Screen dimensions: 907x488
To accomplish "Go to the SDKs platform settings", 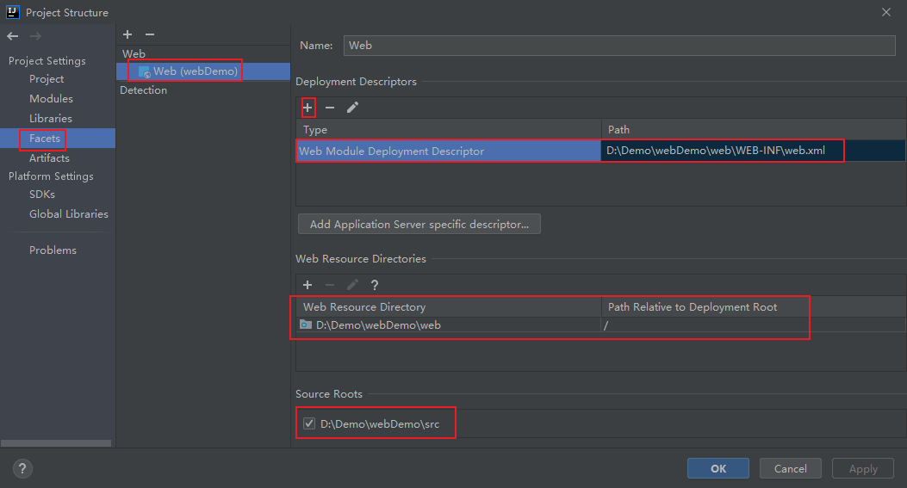I will point(42,195).
